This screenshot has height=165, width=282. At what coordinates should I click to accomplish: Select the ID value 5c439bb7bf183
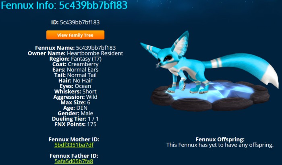pyautogui.click(x=80, y=22)
